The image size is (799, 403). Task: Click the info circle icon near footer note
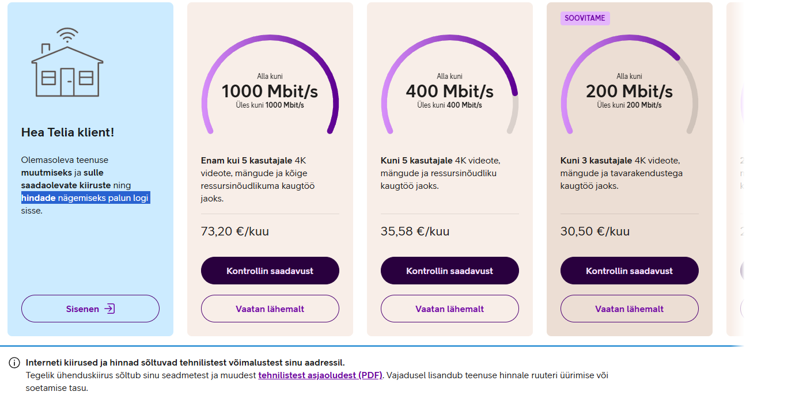click(x=14, y=363)
